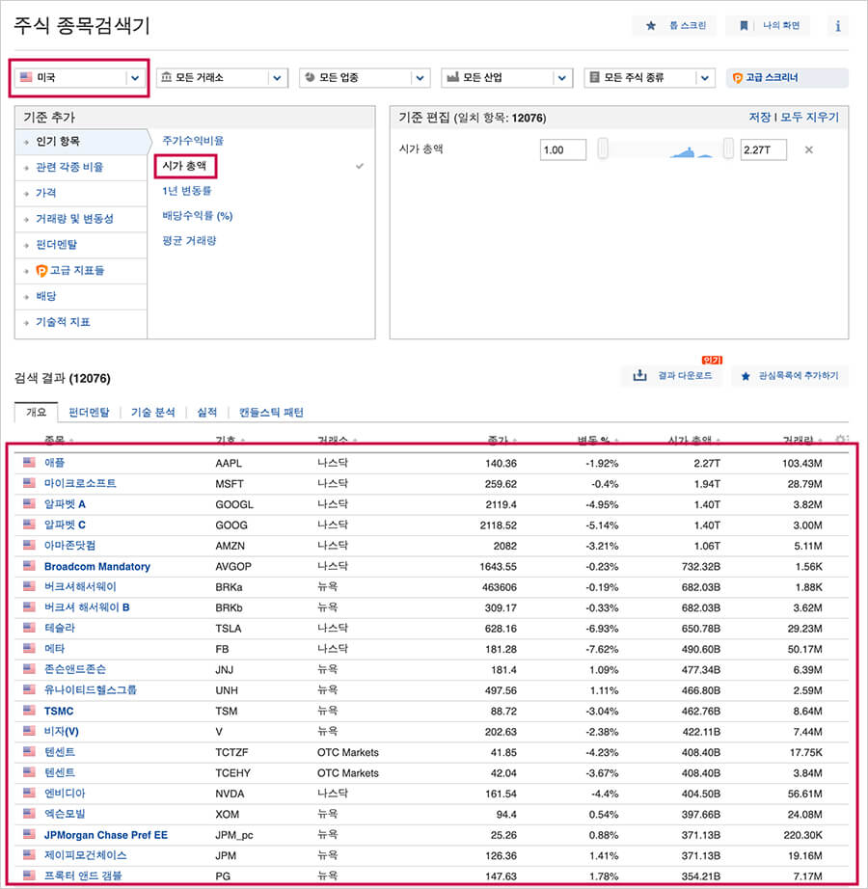This screenshot has width=868, height=889.
Task: Open the 모든 산업 dropdown
Action: point(507,78)
